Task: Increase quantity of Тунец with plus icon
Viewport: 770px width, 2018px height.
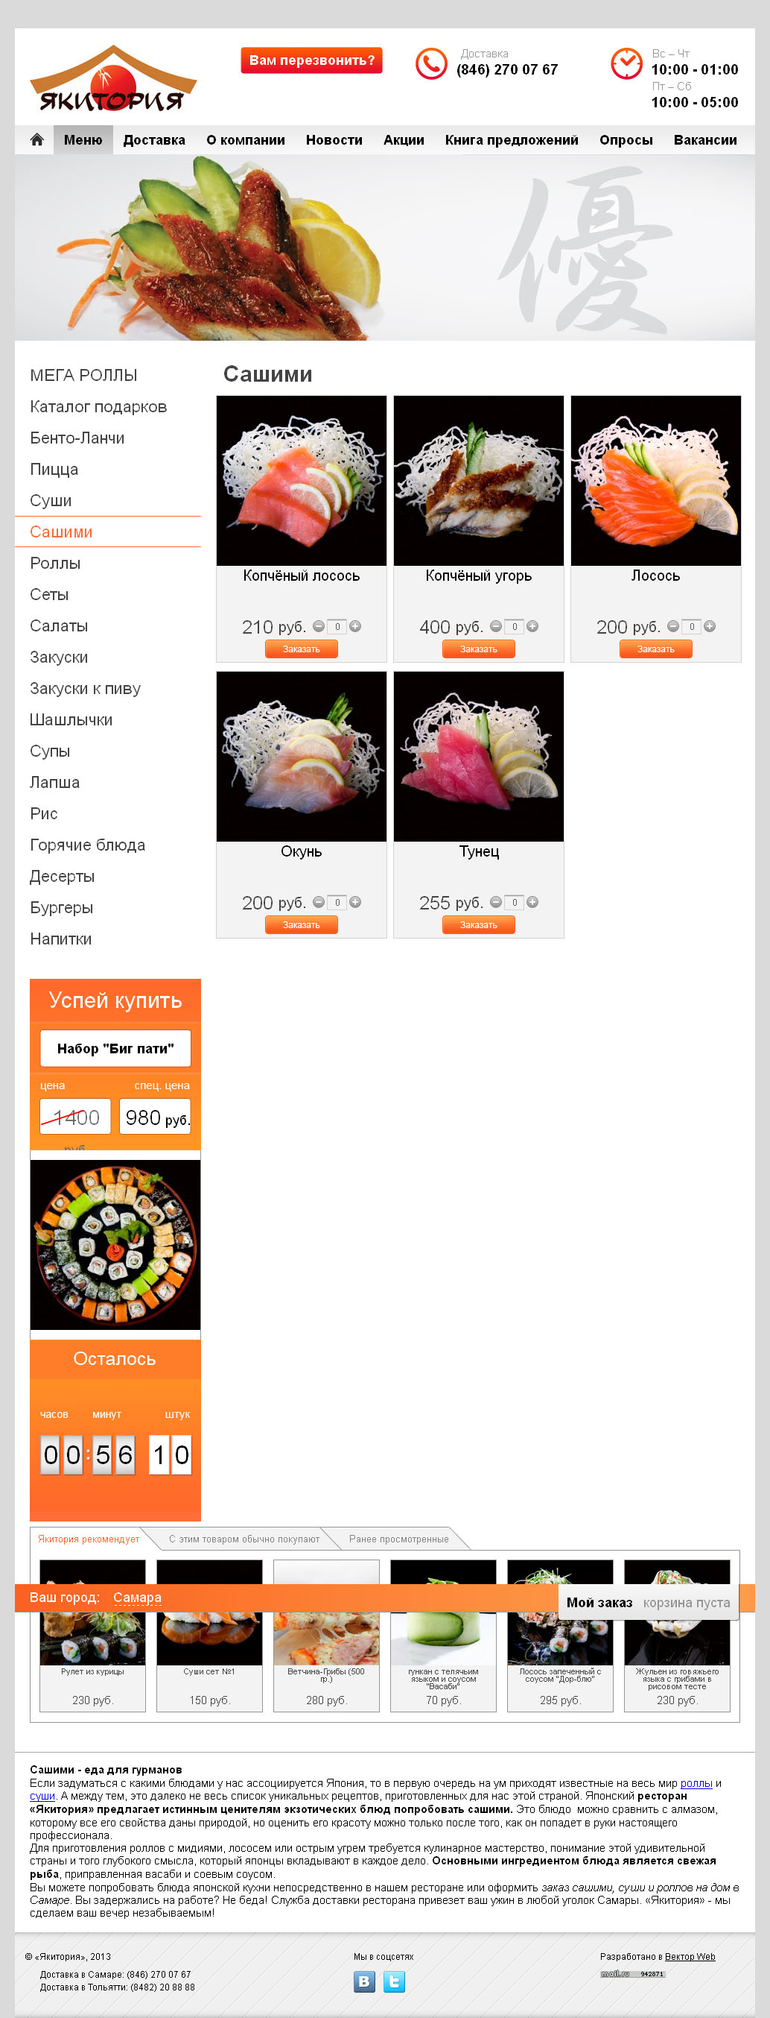Action: (532, 902)
